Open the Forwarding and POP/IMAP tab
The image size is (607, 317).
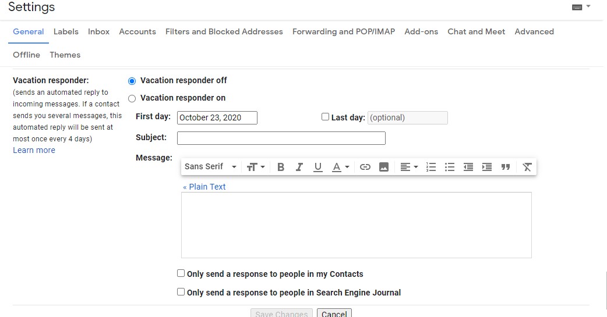(x=344, y=31)
